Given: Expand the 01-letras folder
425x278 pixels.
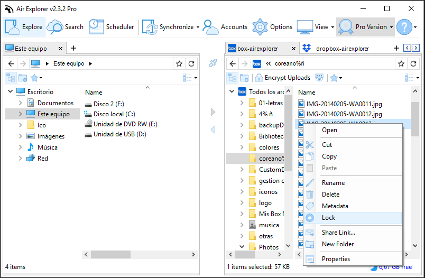Looking at the screenshot, I should (242, 103).
